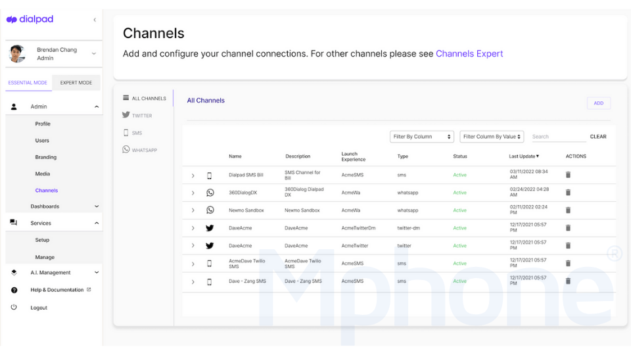Delete the 360DialogDX channel
This screenshot has height=355, width=631.
(568, 193)
